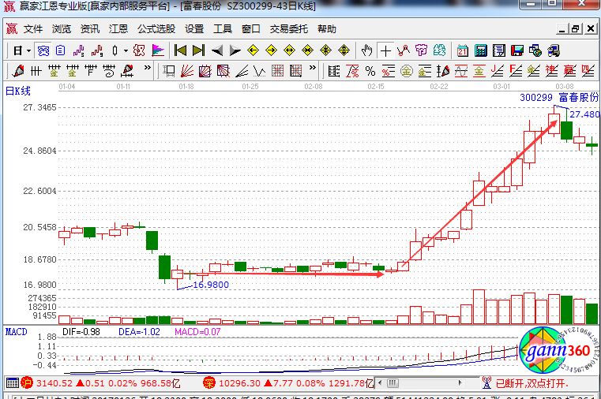Select the Gann fan lines tool
Viewport: 601px width, 399px height.
point(186,71)
